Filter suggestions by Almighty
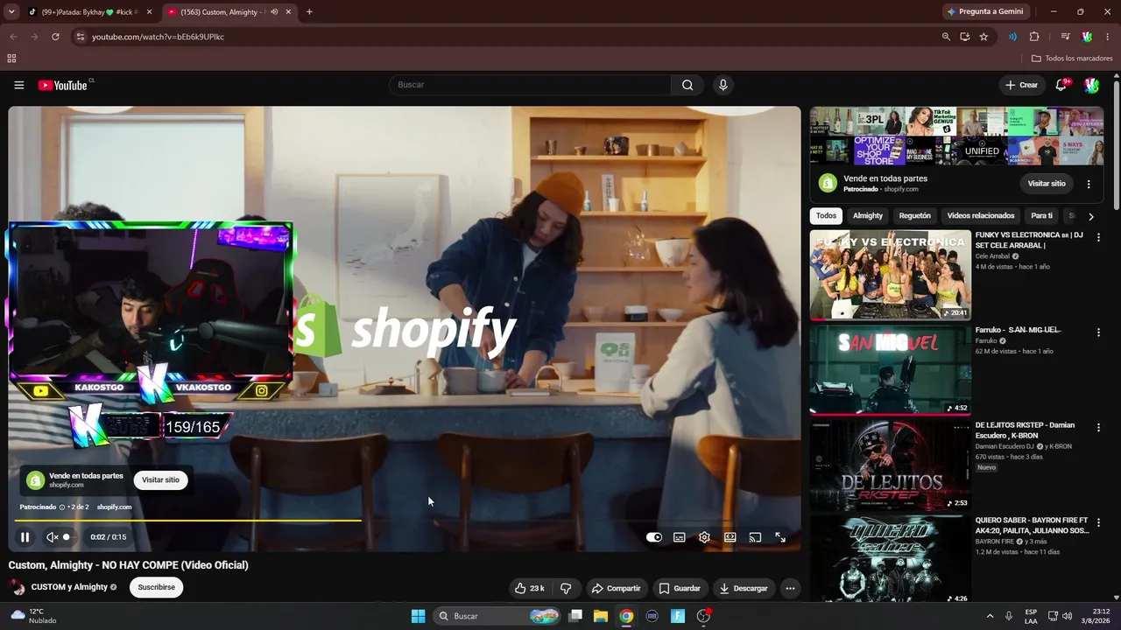The width and height of the screenshot is (1121, 630). pos(868,216)
